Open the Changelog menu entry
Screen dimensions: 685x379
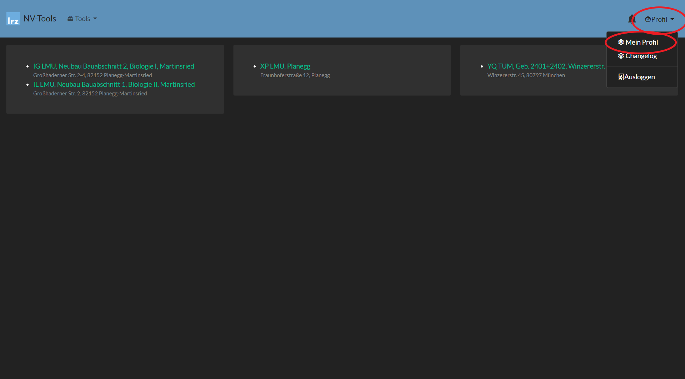click(x=641, y=56)
